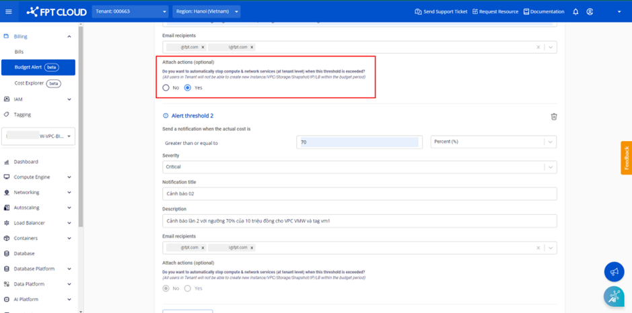Click the orange Feedback side tab
The height and width of the screenshot is (313, 632).
point(626,158)
